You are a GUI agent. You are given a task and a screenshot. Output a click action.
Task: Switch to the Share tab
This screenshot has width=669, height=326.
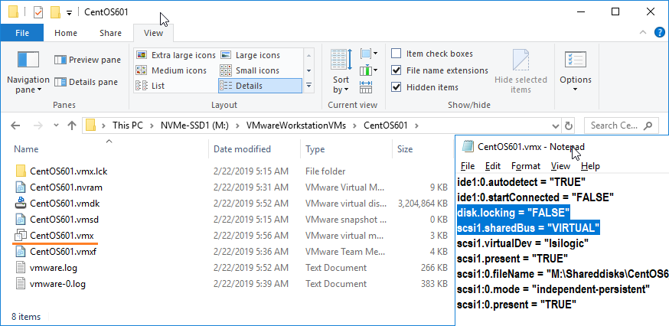pos(110,33)
